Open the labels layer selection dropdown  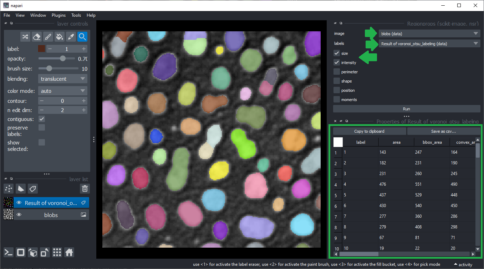point(429,44)
